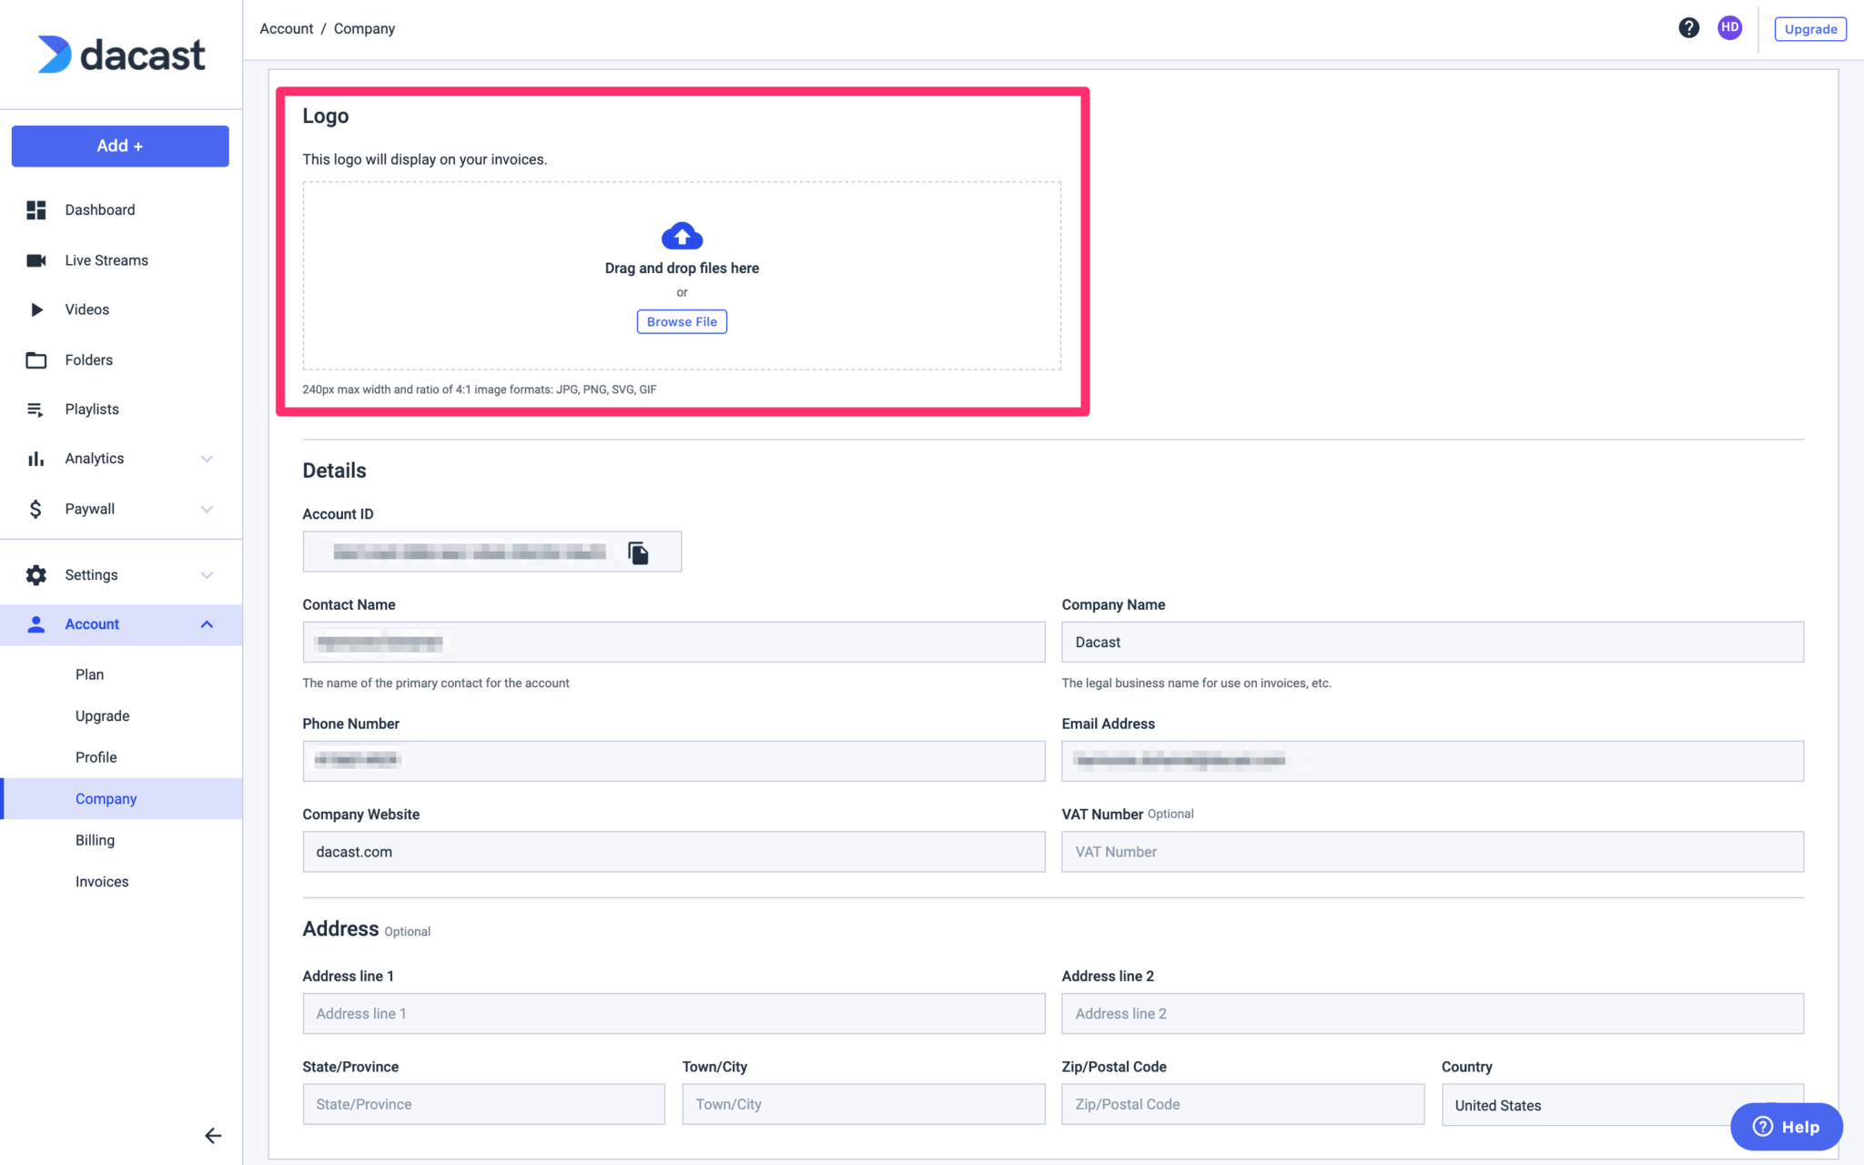Click the Browse File button

pyautogui.click(x=682, y=320)
